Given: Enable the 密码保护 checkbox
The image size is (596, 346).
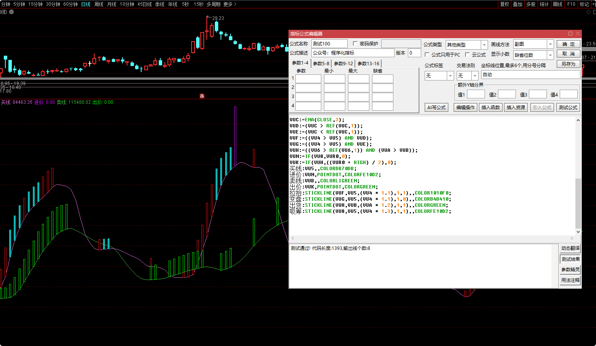Looking at the screenshot, I should (355, 43).
